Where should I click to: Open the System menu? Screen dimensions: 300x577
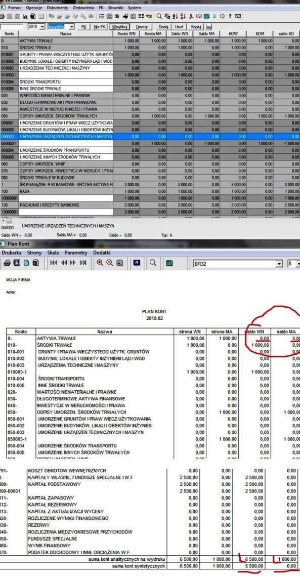click(x=134, y=8)
